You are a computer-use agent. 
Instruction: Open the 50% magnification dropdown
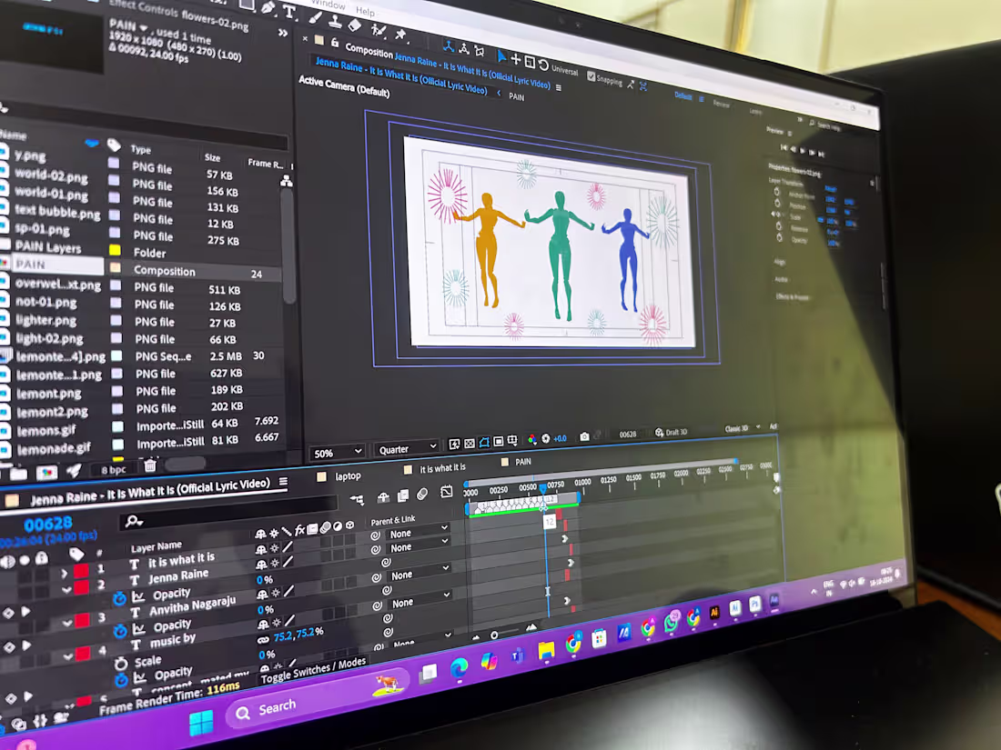[335, 451]
